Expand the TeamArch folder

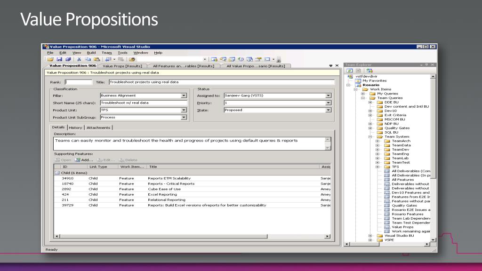pos(378,141)
